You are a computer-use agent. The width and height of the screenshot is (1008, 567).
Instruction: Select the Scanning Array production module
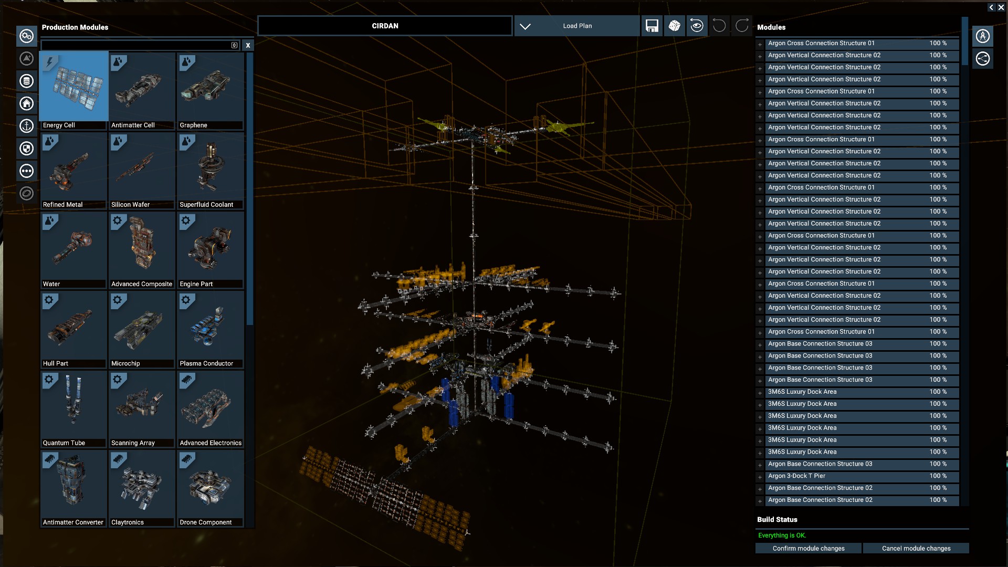(x=142, y=409)
